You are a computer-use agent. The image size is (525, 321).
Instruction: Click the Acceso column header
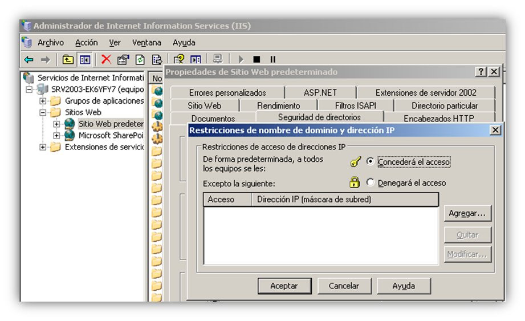(x=227, y=199)
